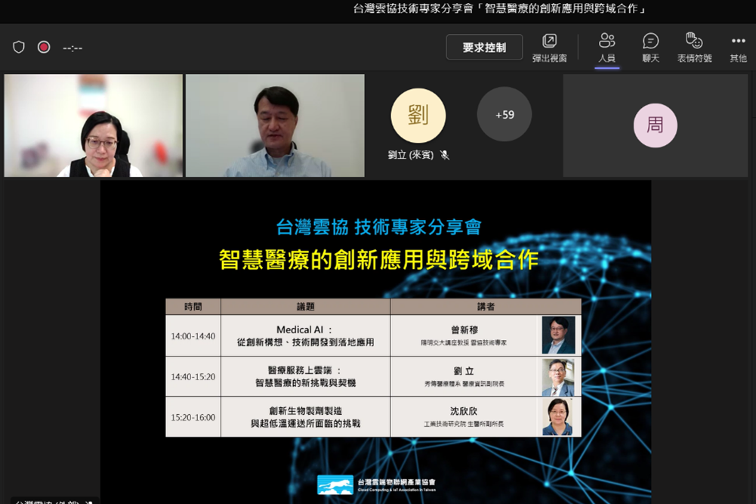Click the 沈欣欣 speaker photo
This screenshot has width=756, height=504.
558,416
